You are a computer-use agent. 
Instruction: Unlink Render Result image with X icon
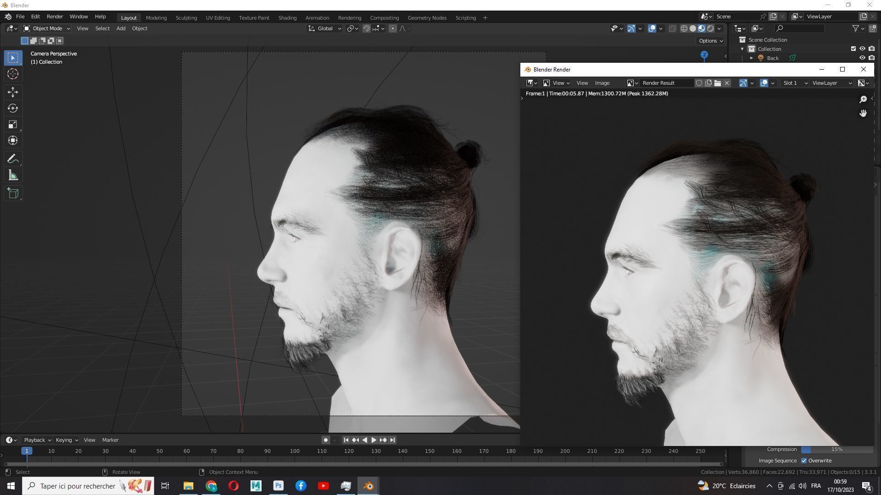click(727, 83)
